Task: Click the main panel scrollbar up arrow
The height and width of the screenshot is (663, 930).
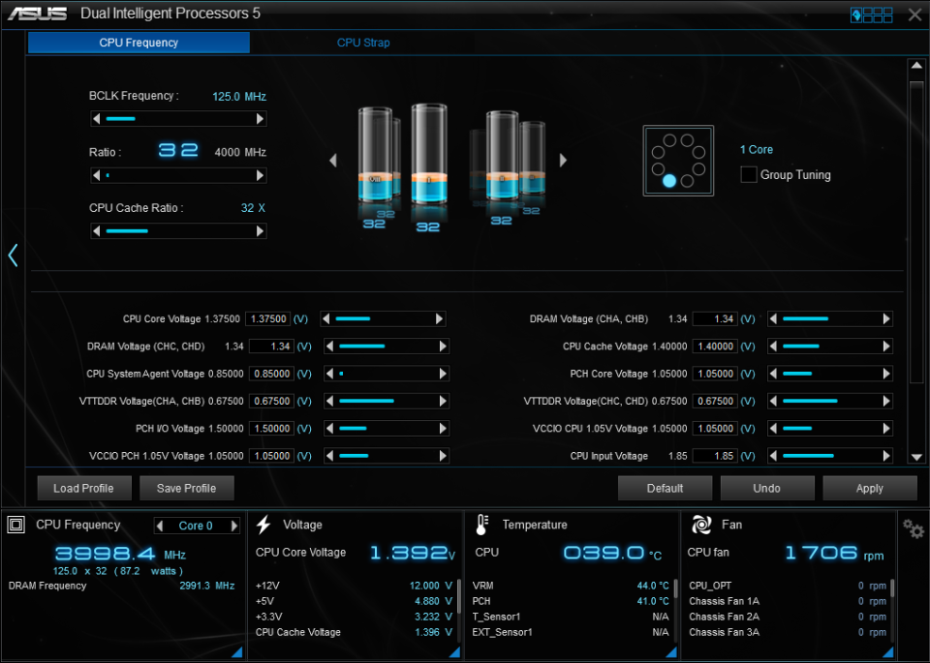Action: (x=916, y=65)
